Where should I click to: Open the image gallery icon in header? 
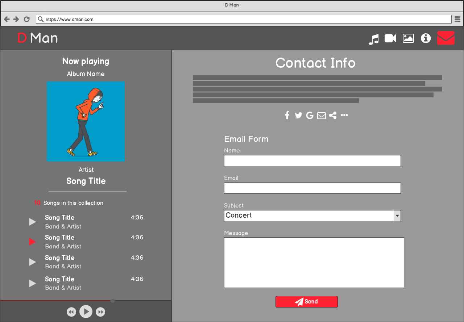click(x=408, y=38)
